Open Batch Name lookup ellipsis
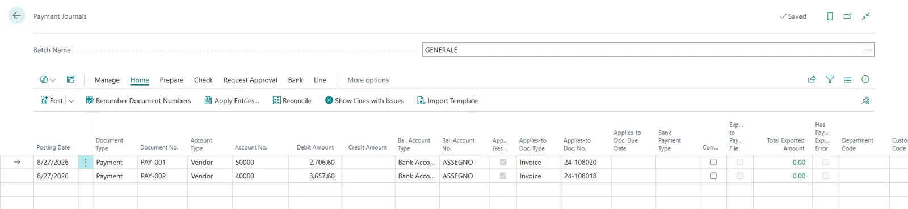 867,50
